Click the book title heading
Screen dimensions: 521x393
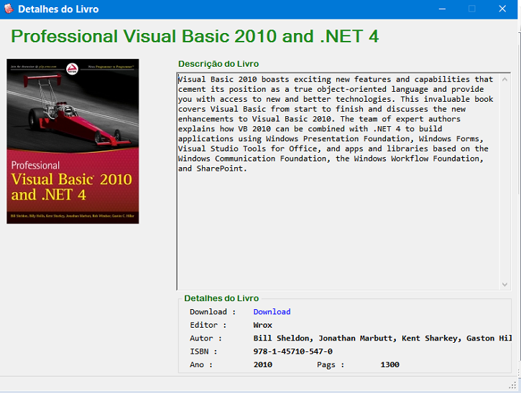click(195, 36)
